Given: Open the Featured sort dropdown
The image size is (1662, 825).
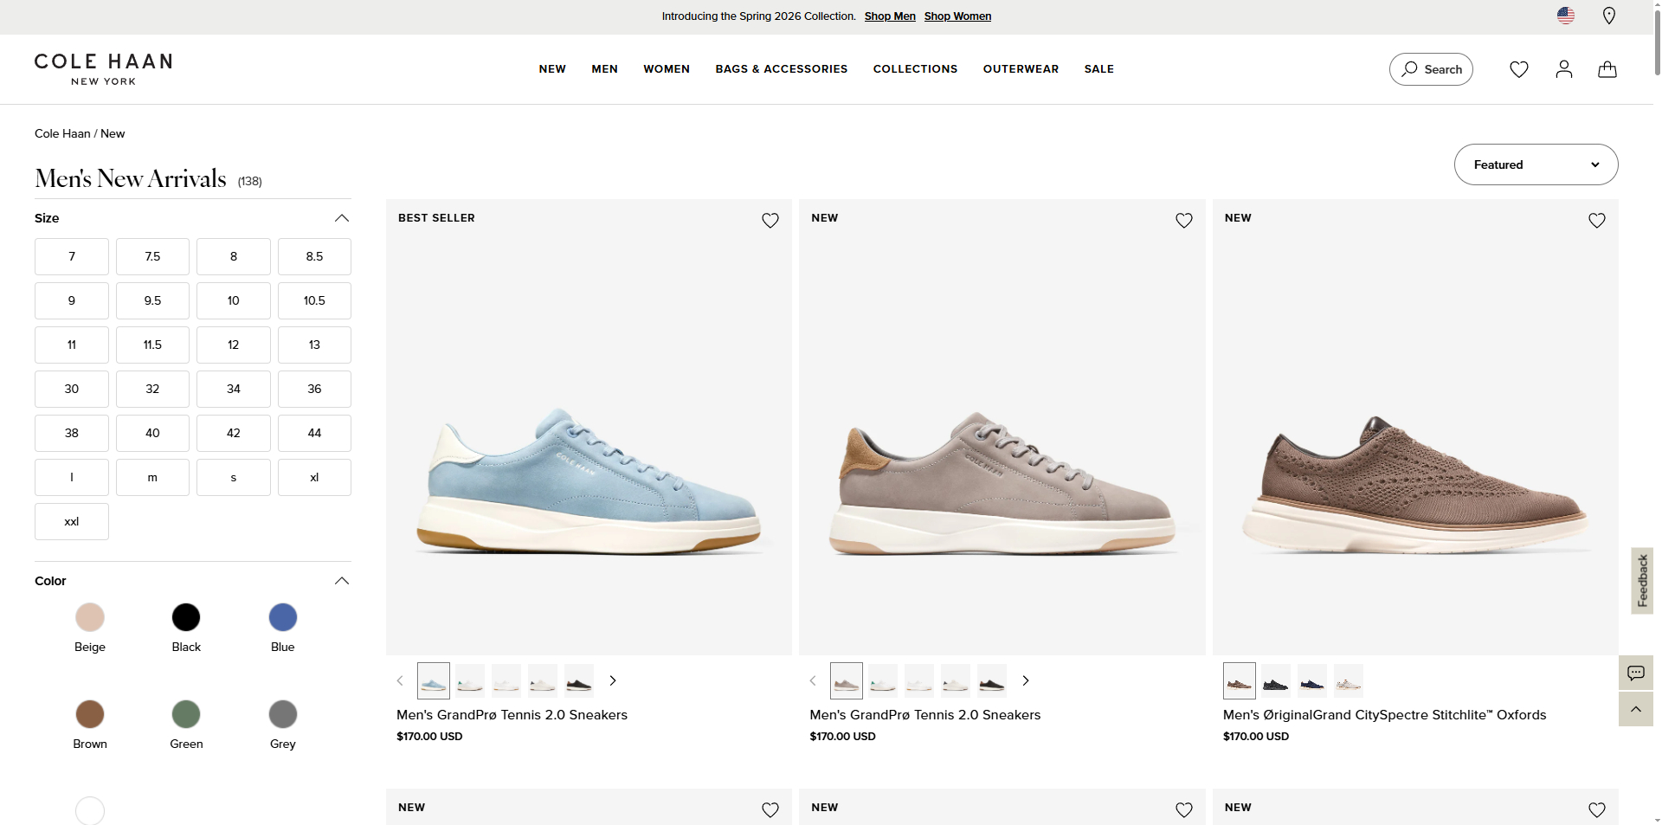Looking at the screenshot, I should tap(1536, 164).
